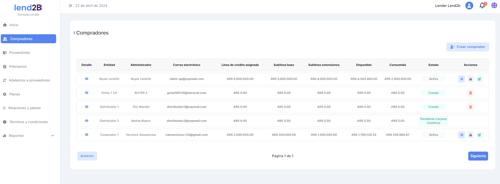This screenshot has width=500, height=184.
Task: Click the trash icon for Distribuidor 1
Action: point(470,107)
